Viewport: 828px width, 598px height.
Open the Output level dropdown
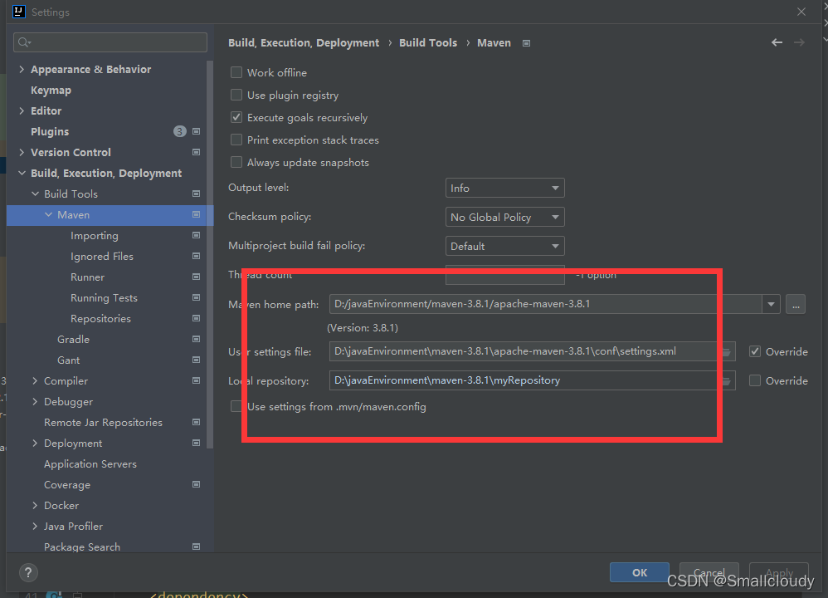tap(504, 189)
